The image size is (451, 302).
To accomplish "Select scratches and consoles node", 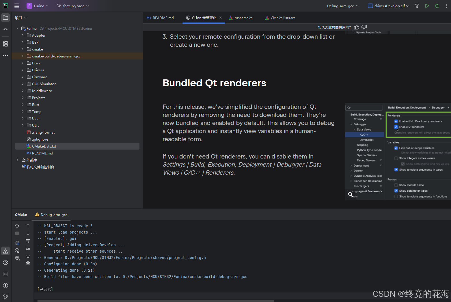I will pyautogui.click(x=40, y=167).
